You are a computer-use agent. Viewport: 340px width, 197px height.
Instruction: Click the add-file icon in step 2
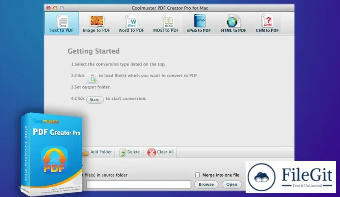click(x=92, y=78)
